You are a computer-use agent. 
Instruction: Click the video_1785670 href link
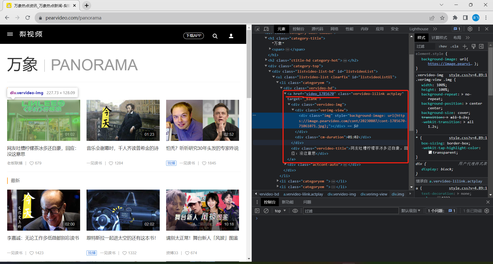pos(320,94)
